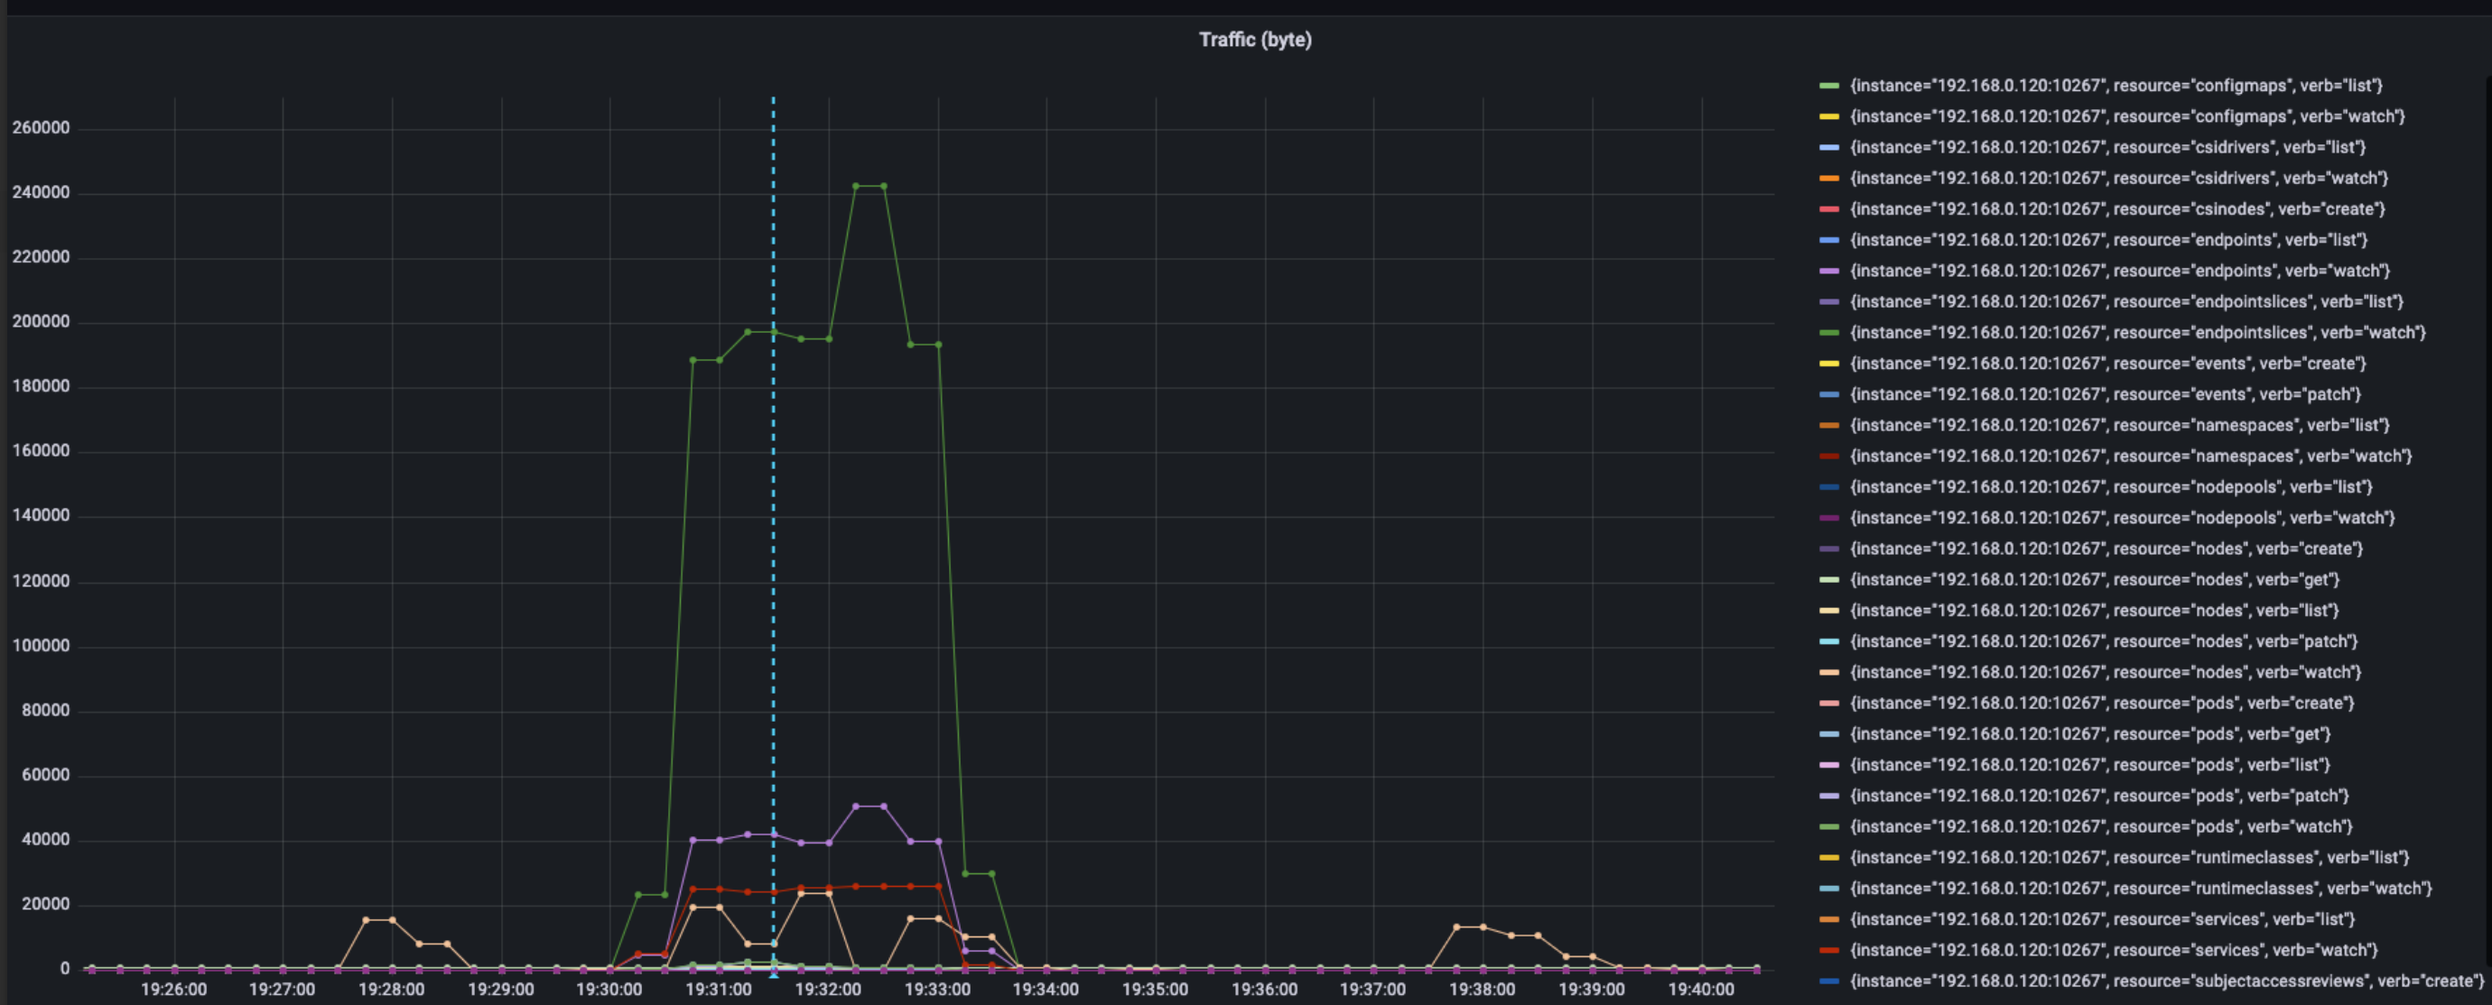Click the runtimeclasses watch legend label
The height and width of the screenshot is (1005, 2492).
2141,889
